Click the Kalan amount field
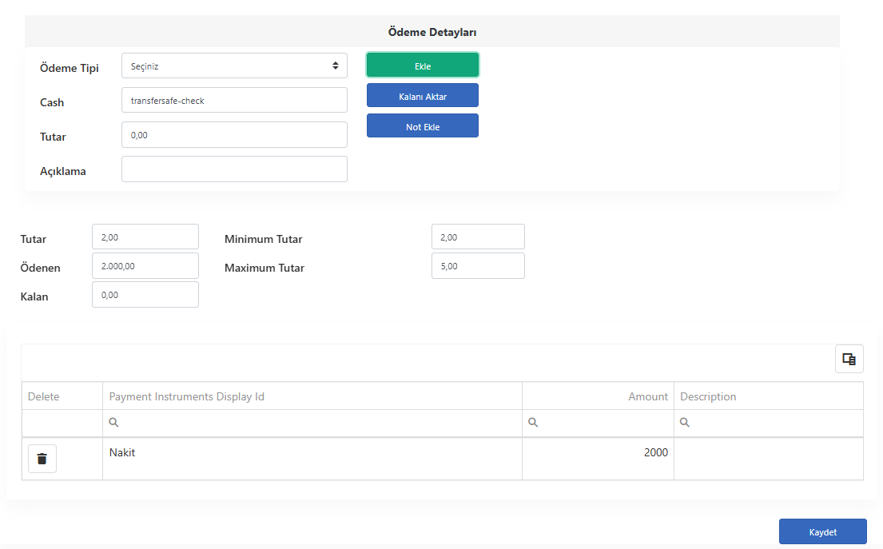Screen dimensions: 883x549 click(x=145, y=295)
